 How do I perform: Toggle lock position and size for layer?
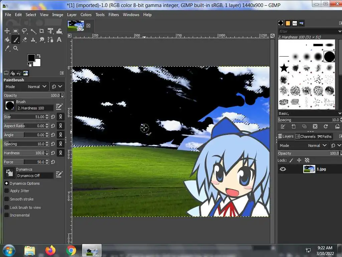(299, 160)
